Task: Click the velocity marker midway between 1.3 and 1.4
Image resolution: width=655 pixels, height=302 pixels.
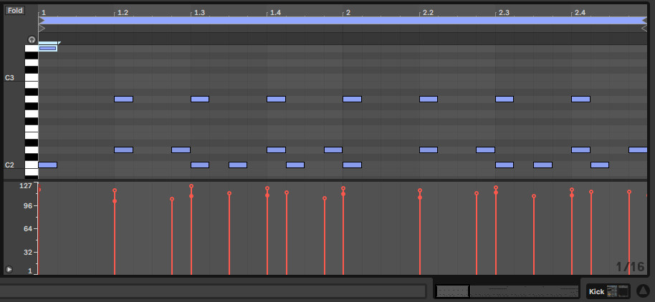Action: click(229, 193)
